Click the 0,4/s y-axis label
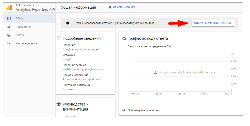This screenshot has height=126, width=250. (x=233, y=76)
